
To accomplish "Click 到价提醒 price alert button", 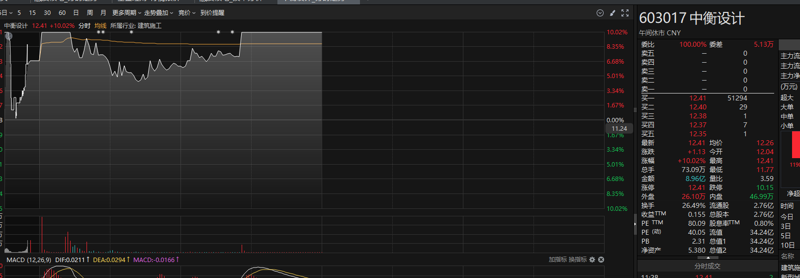I will coord(212,13).
